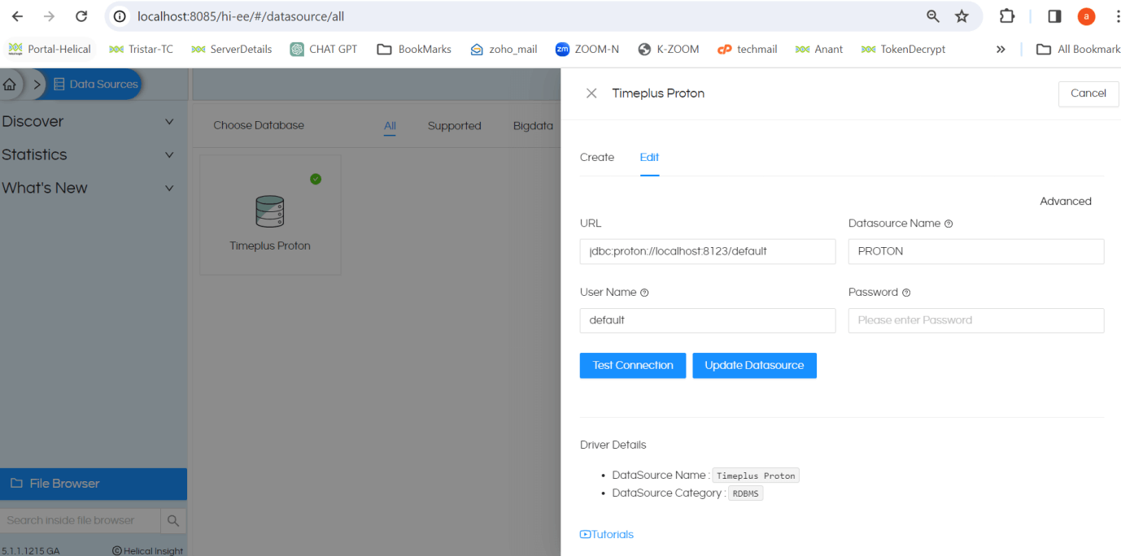Open the Anant bookmark

(x=819, y=49)
